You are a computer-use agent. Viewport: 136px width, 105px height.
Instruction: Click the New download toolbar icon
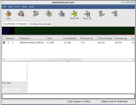pos(8,15)
